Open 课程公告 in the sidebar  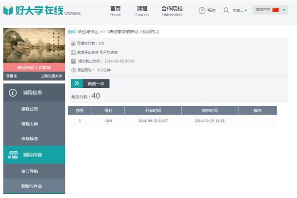tap(30, 109)
